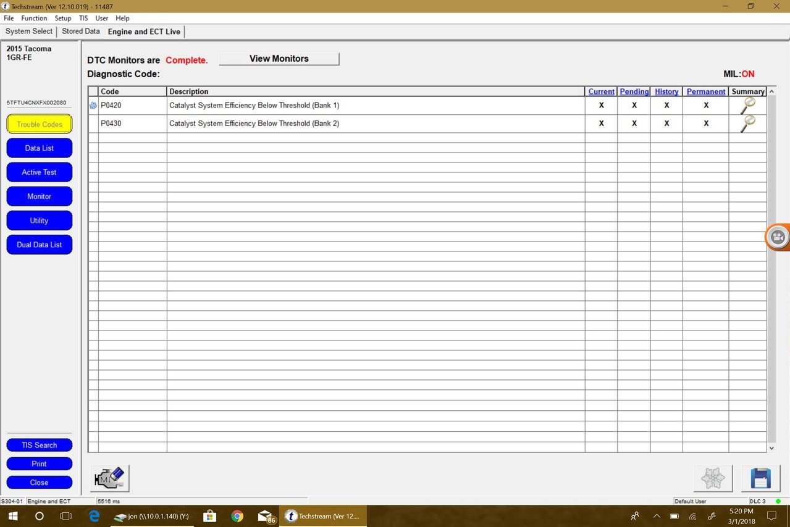Open the People icon in system tray
The image size is (790, 527).
[x=635, y=516]
